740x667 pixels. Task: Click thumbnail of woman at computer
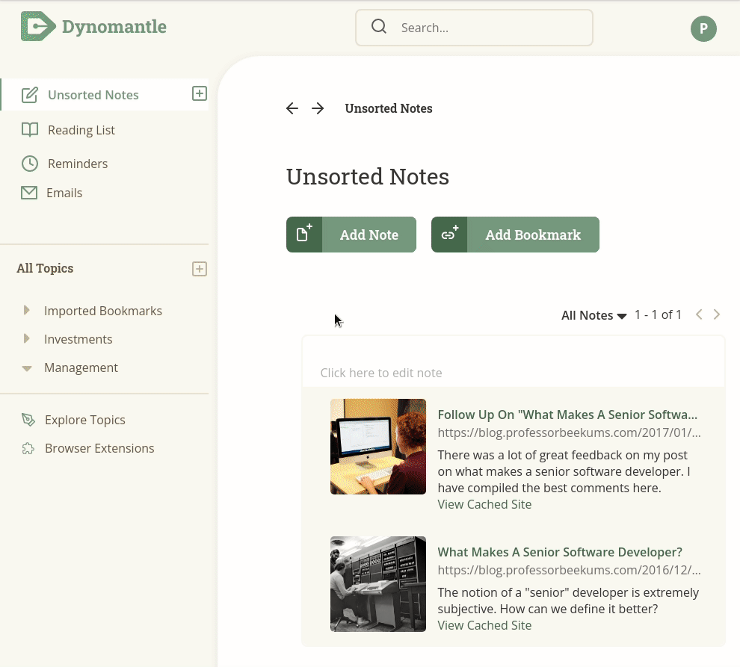(377, 447)
